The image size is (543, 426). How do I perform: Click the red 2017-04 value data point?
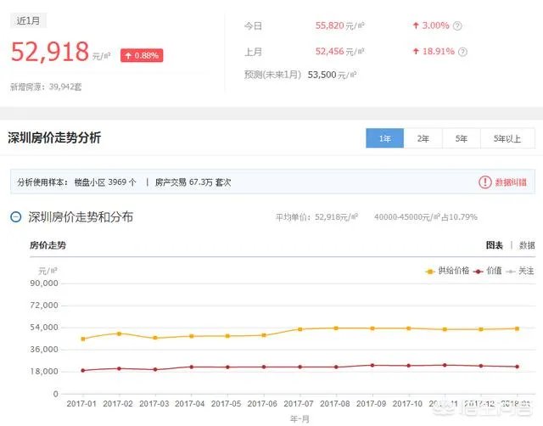pyautogui.click(x=192, y=367)
